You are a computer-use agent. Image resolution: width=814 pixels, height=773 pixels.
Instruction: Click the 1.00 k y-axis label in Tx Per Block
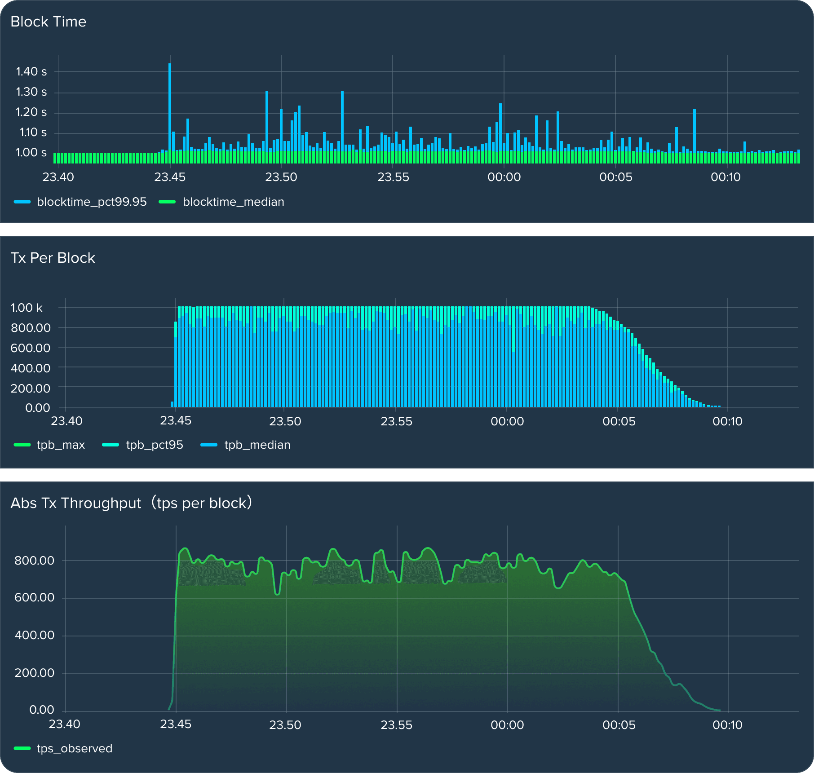coord(27,308)
